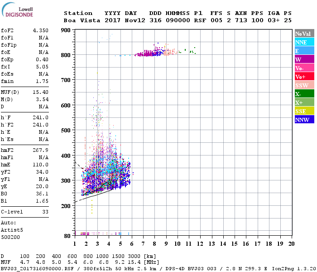Click the Ion2Png 1.3.20 version text

point(294,268)
